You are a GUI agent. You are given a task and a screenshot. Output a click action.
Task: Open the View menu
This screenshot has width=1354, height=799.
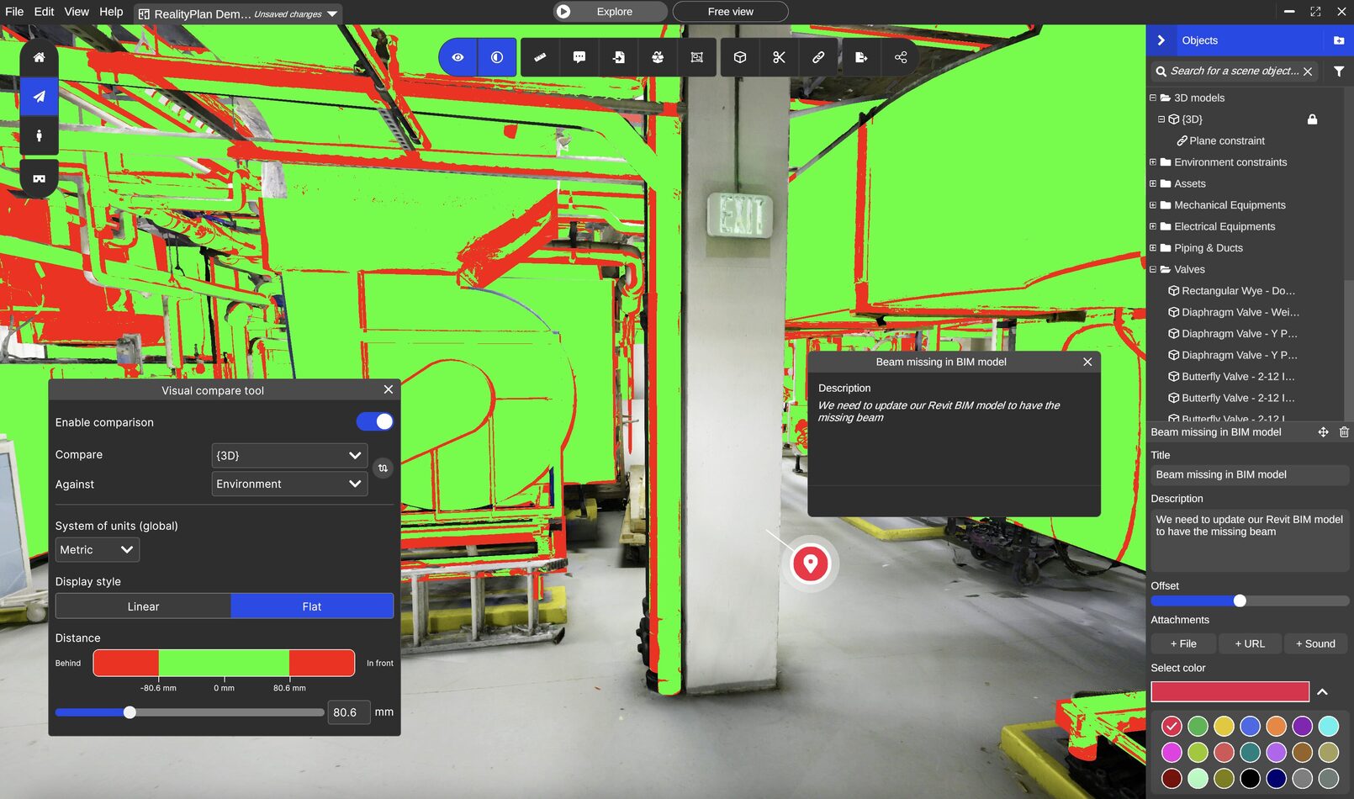click(x=77, y=12)
